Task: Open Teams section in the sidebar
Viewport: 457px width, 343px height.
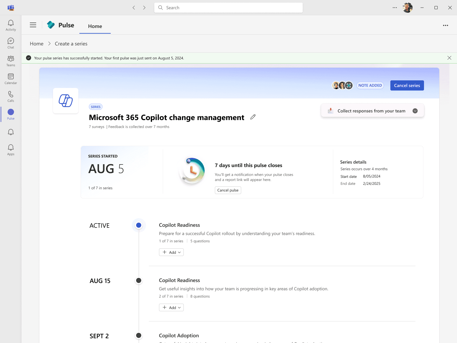Action: click(x=11, y=61)
